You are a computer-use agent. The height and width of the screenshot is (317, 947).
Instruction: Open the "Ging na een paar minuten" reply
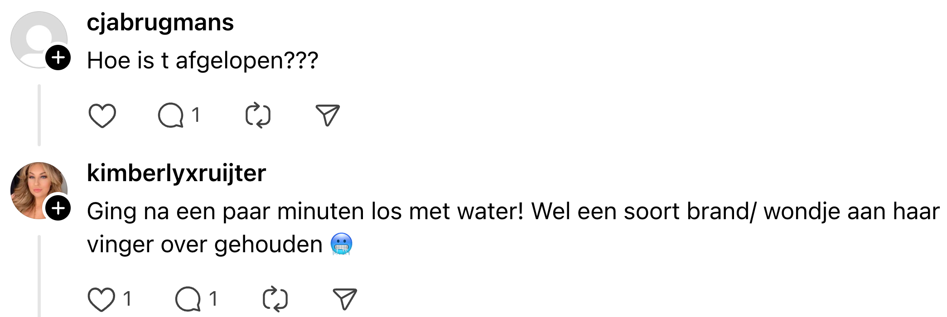point(512,212)
